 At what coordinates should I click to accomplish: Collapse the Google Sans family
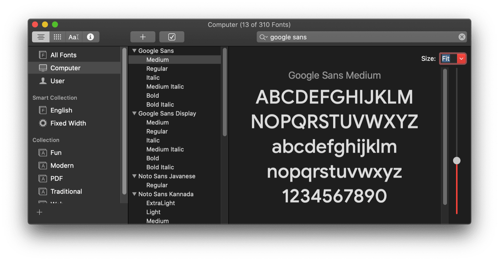click(134, 51)
